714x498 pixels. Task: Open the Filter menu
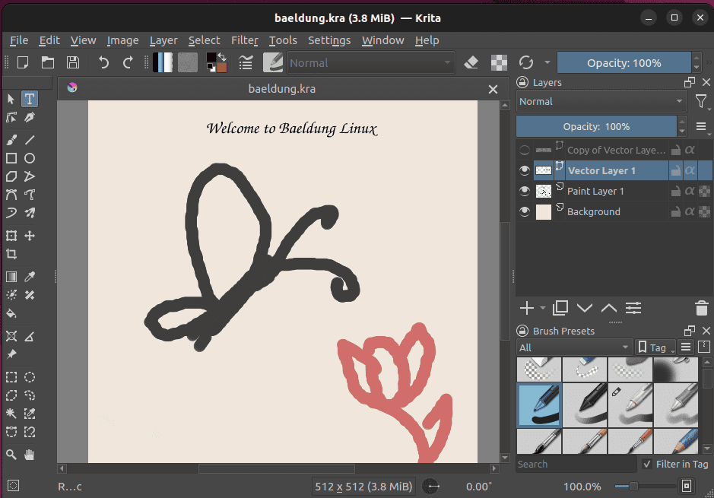(x=245, y=40)
